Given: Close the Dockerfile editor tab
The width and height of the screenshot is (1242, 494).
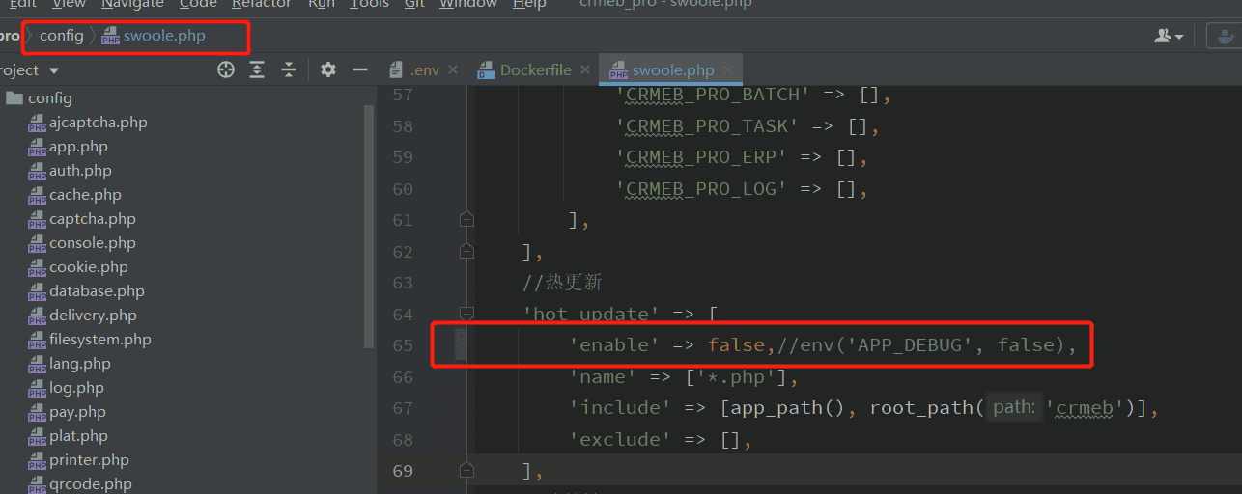Looking at the screenshot, I should (x=586, y=70).
